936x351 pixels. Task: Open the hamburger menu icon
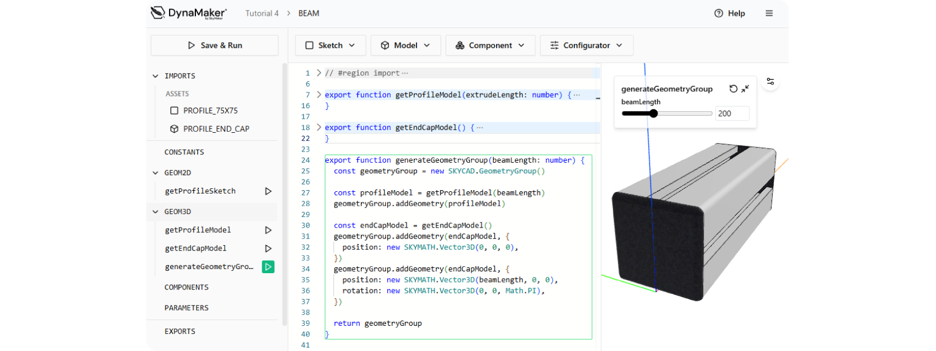[x=769, y=13]
